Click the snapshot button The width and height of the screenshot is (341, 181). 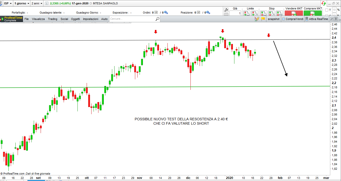click(274, 19)
